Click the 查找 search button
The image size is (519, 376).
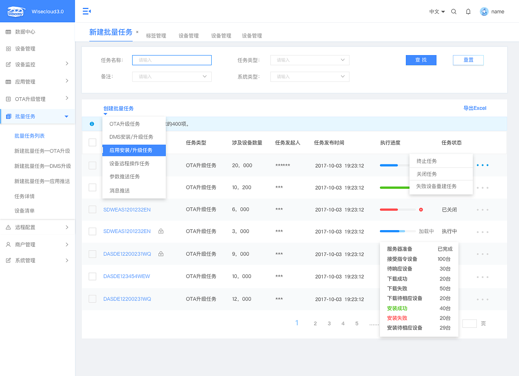pos(421,60)
